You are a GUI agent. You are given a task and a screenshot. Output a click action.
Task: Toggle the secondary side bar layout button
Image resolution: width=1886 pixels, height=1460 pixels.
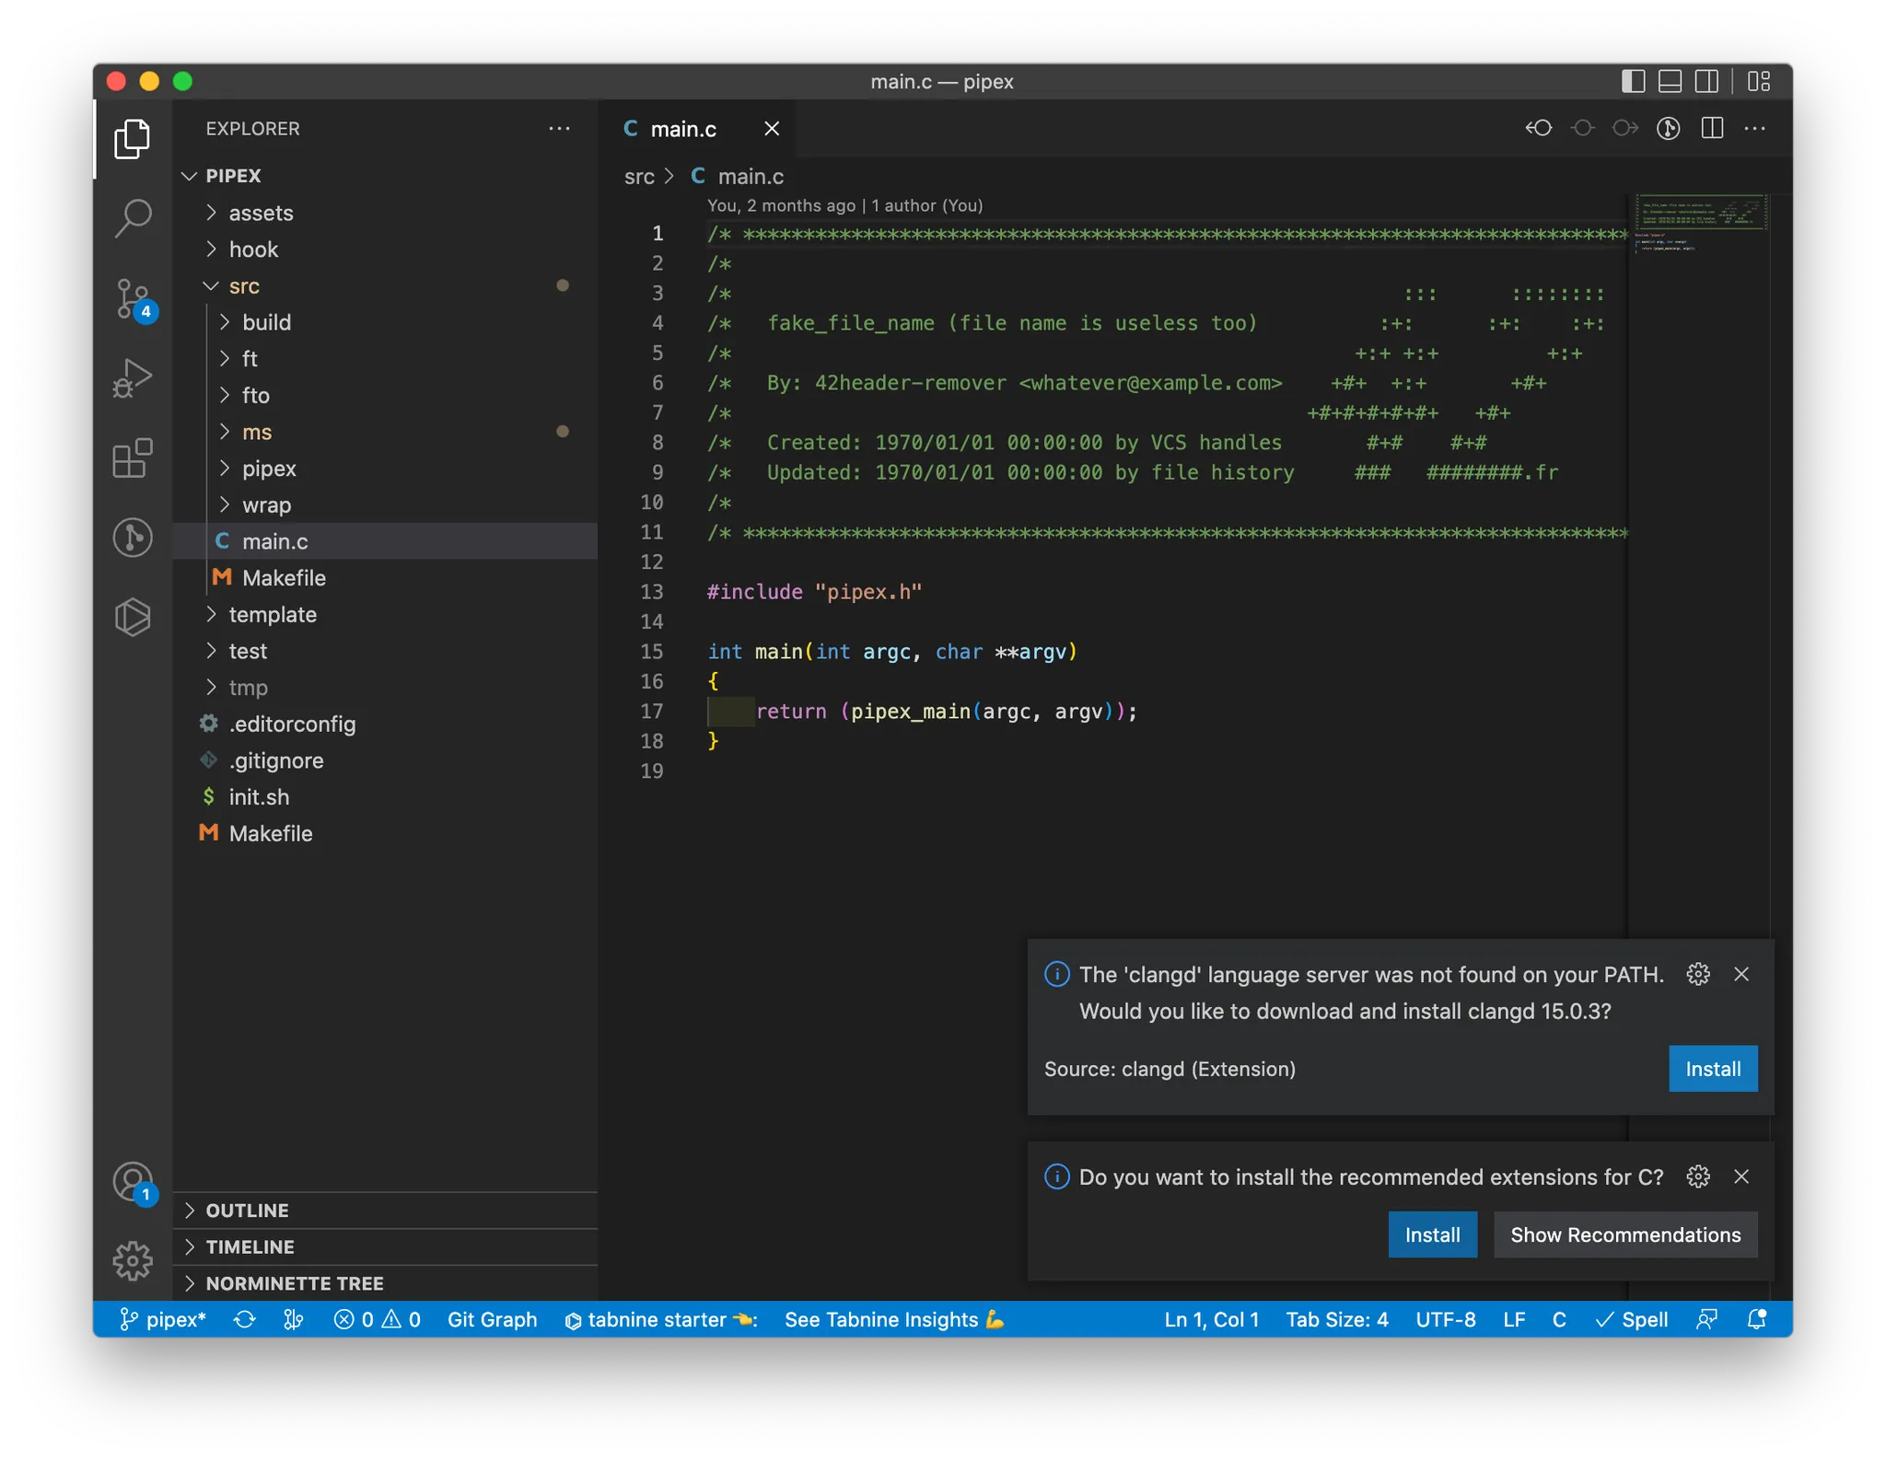(x=1706, y=81)
